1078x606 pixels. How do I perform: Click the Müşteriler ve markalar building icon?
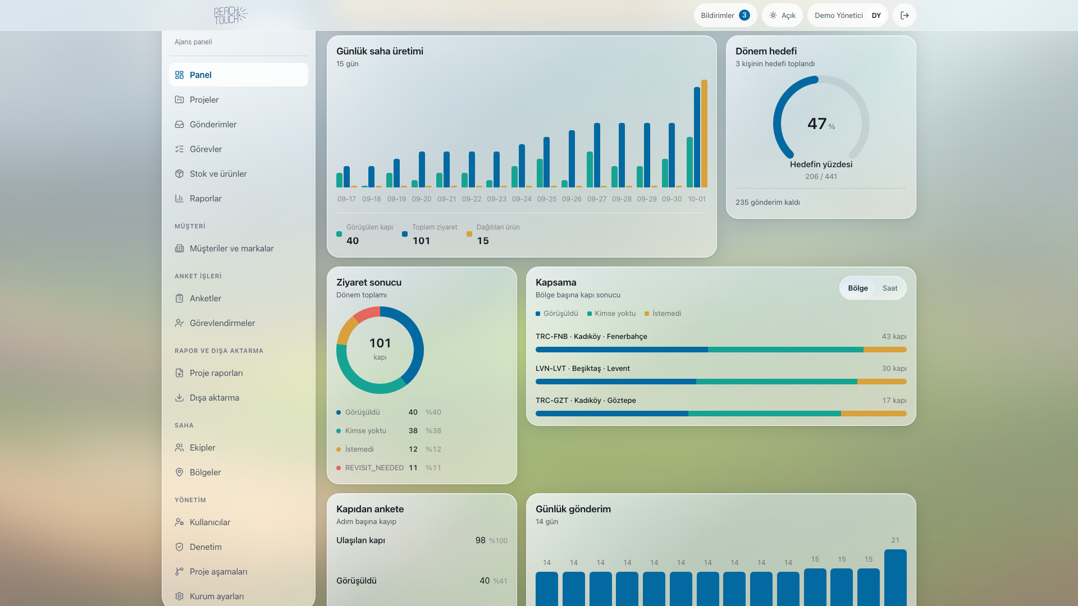click(179, 248)
